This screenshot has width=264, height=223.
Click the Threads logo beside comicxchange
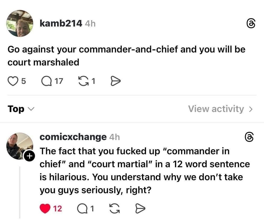249,137
